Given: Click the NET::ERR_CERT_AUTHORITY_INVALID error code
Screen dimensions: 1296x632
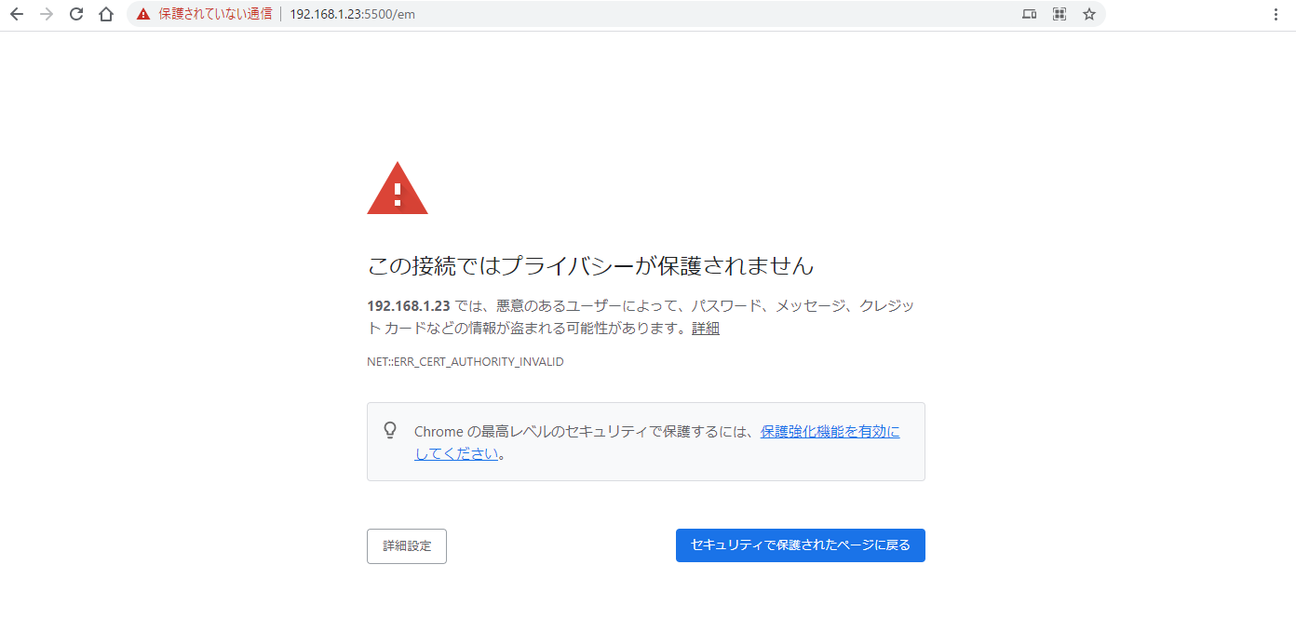Looking at the screenshot, I should tap(465, 361).
